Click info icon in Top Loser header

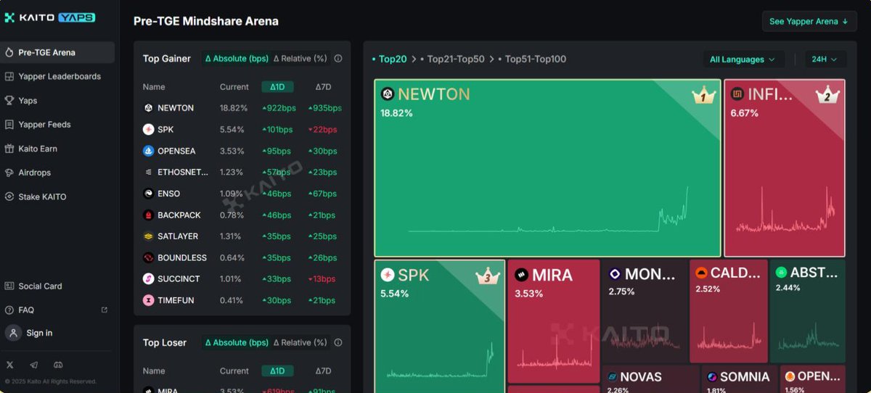point(338,342)
